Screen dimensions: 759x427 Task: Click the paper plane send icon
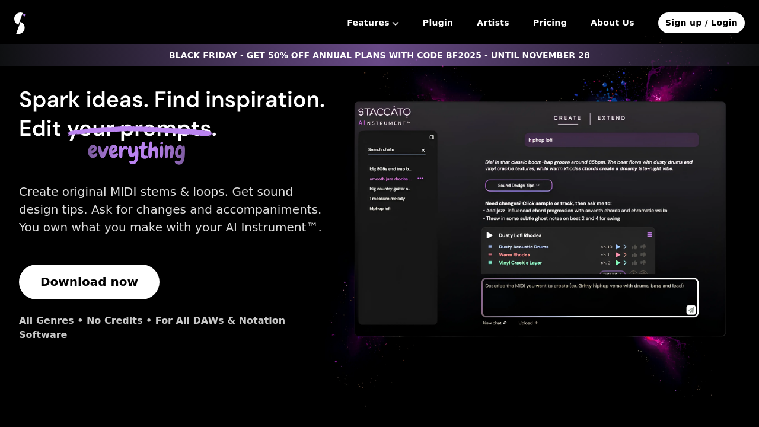(x=690, y=309)
